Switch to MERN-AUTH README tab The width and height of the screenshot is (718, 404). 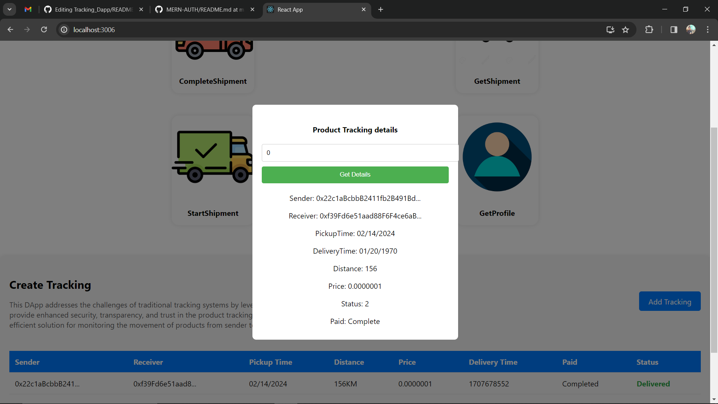pyautogui.click(x=205, y=9)
